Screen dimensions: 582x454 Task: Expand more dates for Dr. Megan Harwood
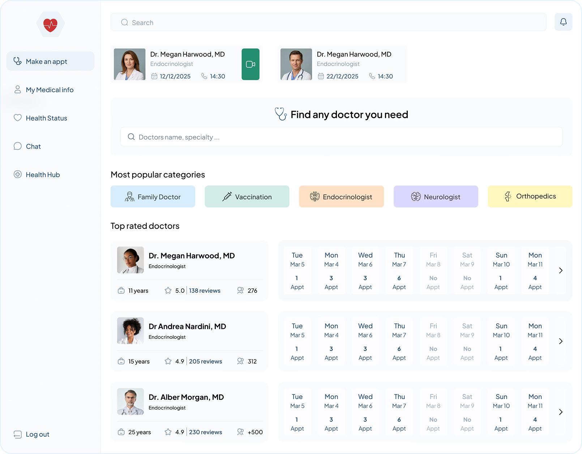coord(561,270)
